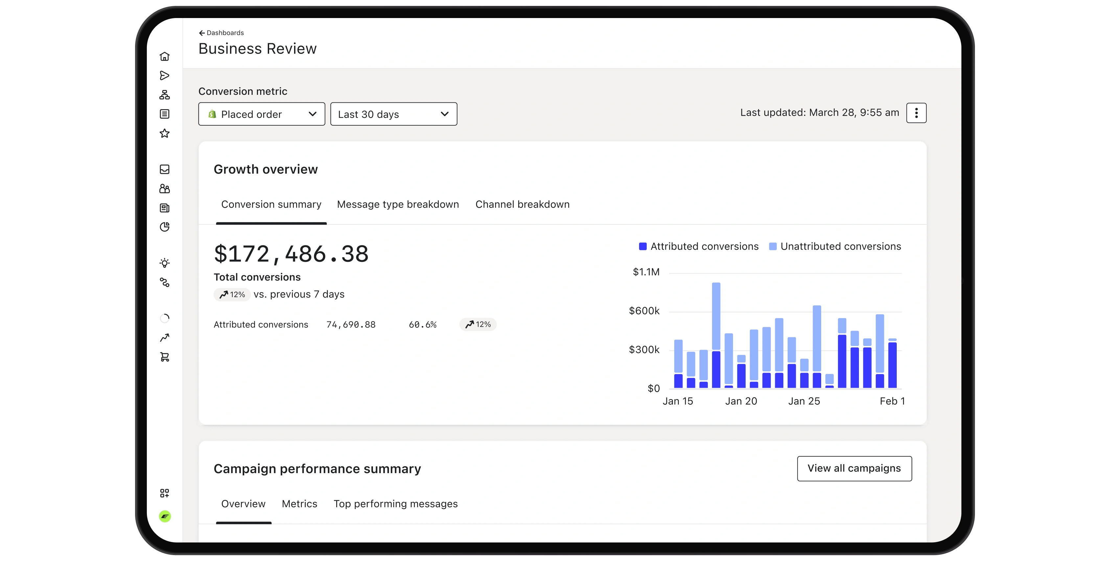Open the lined document sidebar icon
The image size is (1110, 561).
164,114
